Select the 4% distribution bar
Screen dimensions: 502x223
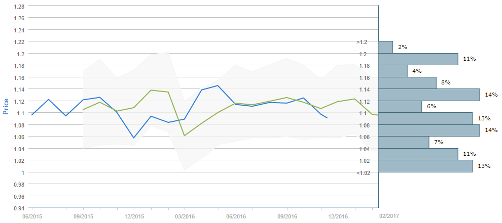coord(393,71)
